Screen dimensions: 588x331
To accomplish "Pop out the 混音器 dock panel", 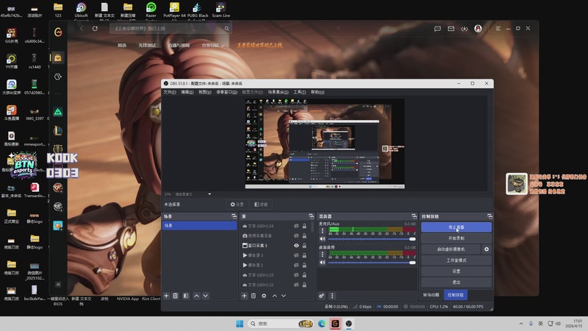I will click(x=414, y=216).
